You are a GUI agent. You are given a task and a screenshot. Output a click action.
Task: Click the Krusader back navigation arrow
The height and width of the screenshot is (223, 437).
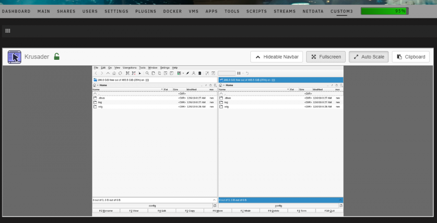(x=96, y=73)
